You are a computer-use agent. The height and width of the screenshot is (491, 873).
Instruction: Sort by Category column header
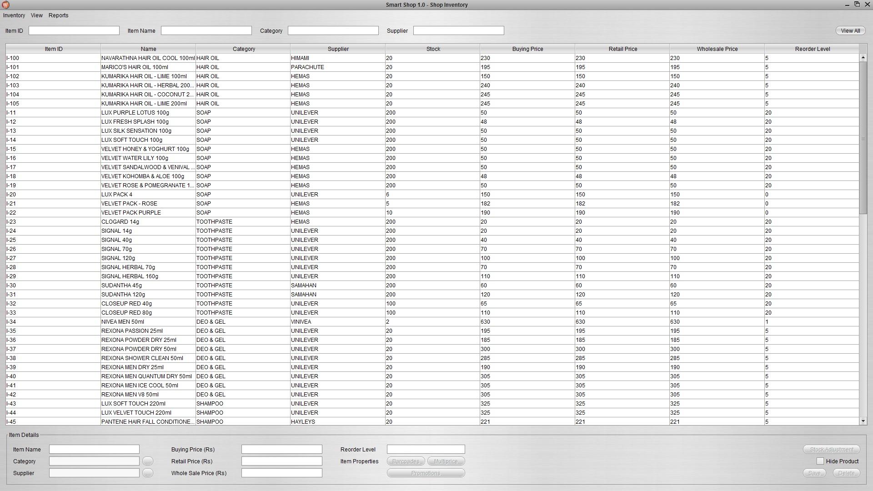click(x=243, y=49)
